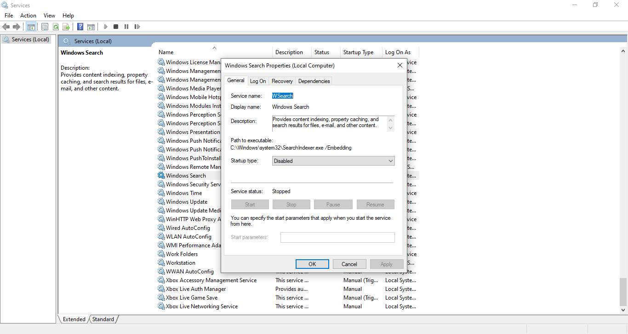Open the View menu
628x334 pixels.
pyautogui.click(x=49, y=16)
